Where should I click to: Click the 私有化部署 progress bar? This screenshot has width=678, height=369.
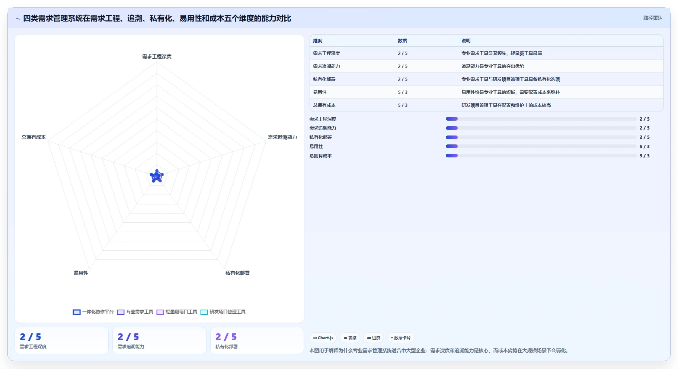click(541, 137)
